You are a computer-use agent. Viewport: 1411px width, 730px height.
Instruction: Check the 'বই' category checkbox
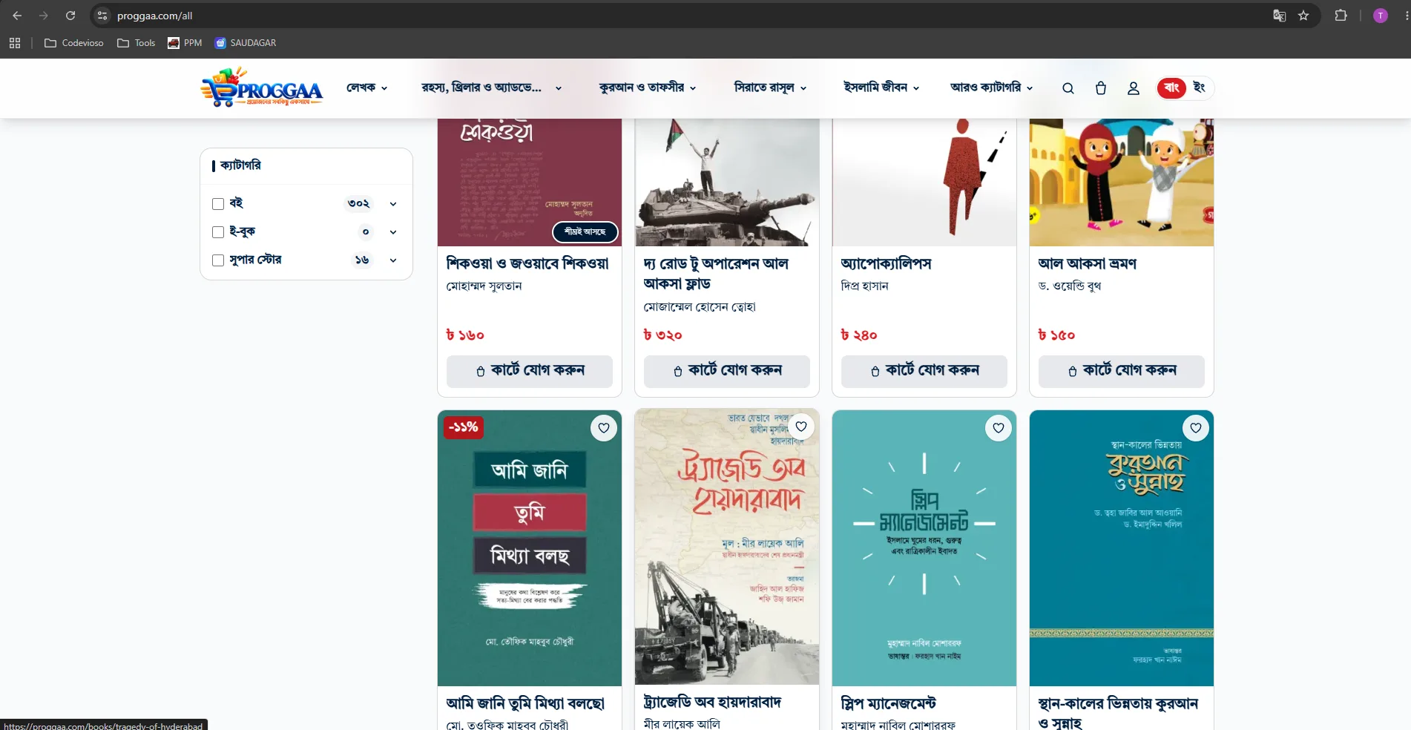(x=218, y=204)
